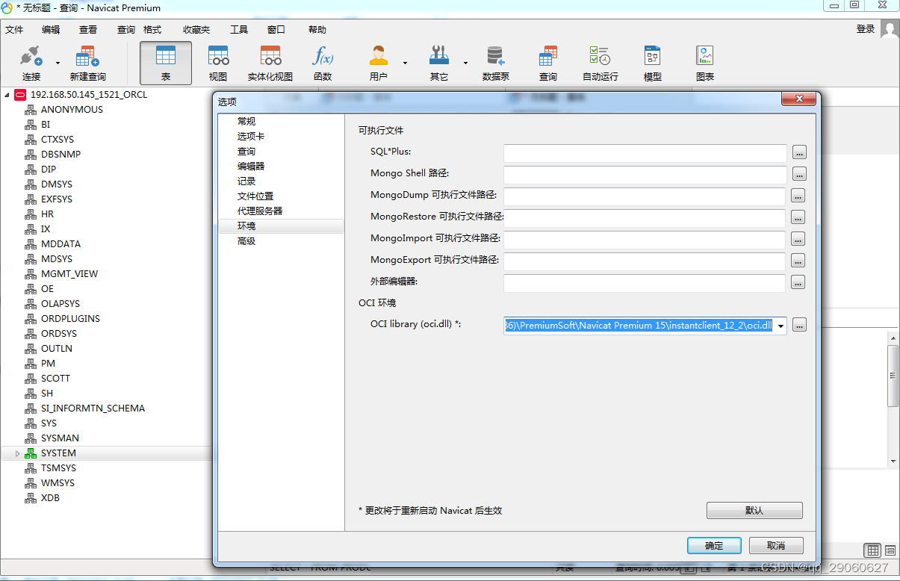Browse for 外部编辑器 external editor path
The width and height of the screenshot is (900, 581).
(x=798, y=283)
